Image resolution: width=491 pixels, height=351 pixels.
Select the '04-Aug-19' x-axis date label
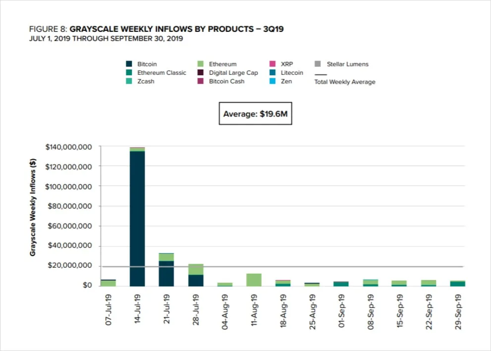click(225, 312)
